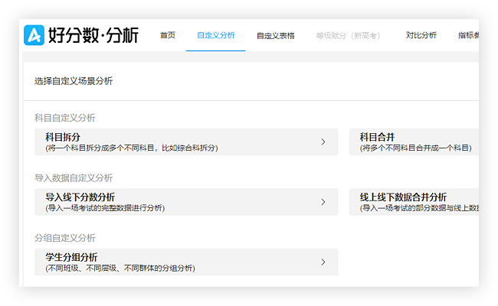
Task: Click the 科目自定义分析 section label
Action: click(65, 118)
